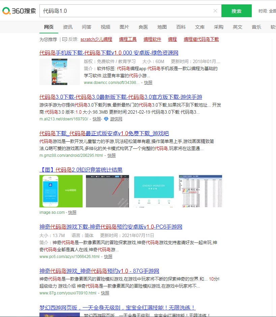Click the 游侠网 verified badge icon
The width and height of the screenshot is (276, 317).
pos(106,119)
